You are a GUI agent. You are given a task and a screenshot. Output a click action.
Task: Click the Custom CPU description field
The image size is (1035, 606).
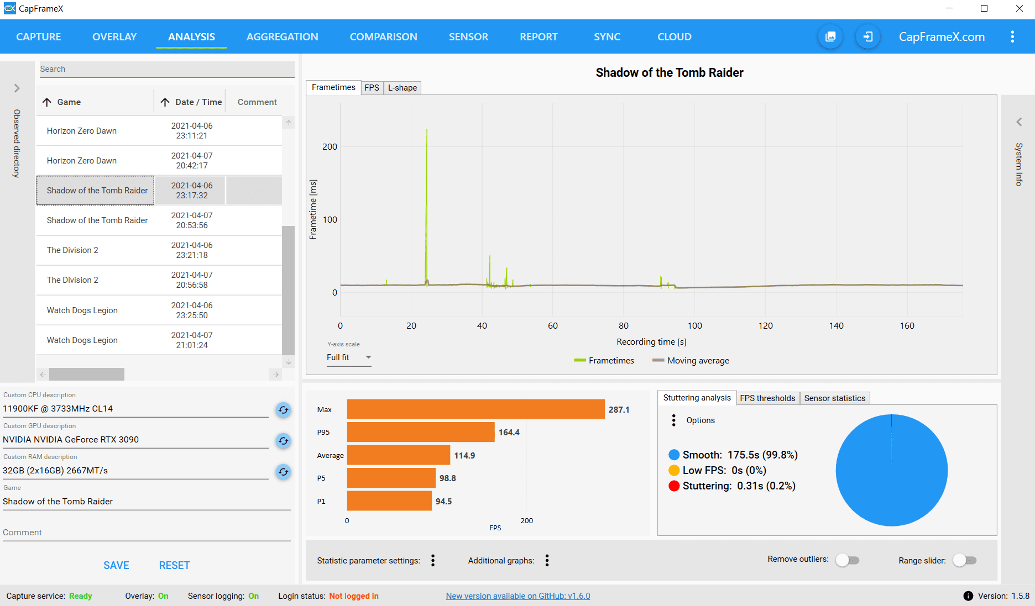coord(135,409)
